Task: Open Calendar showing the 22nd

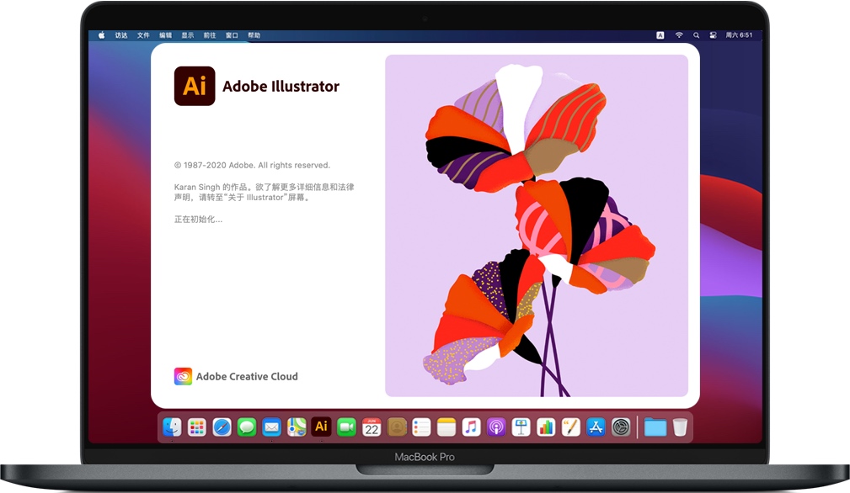Action: 372,427
